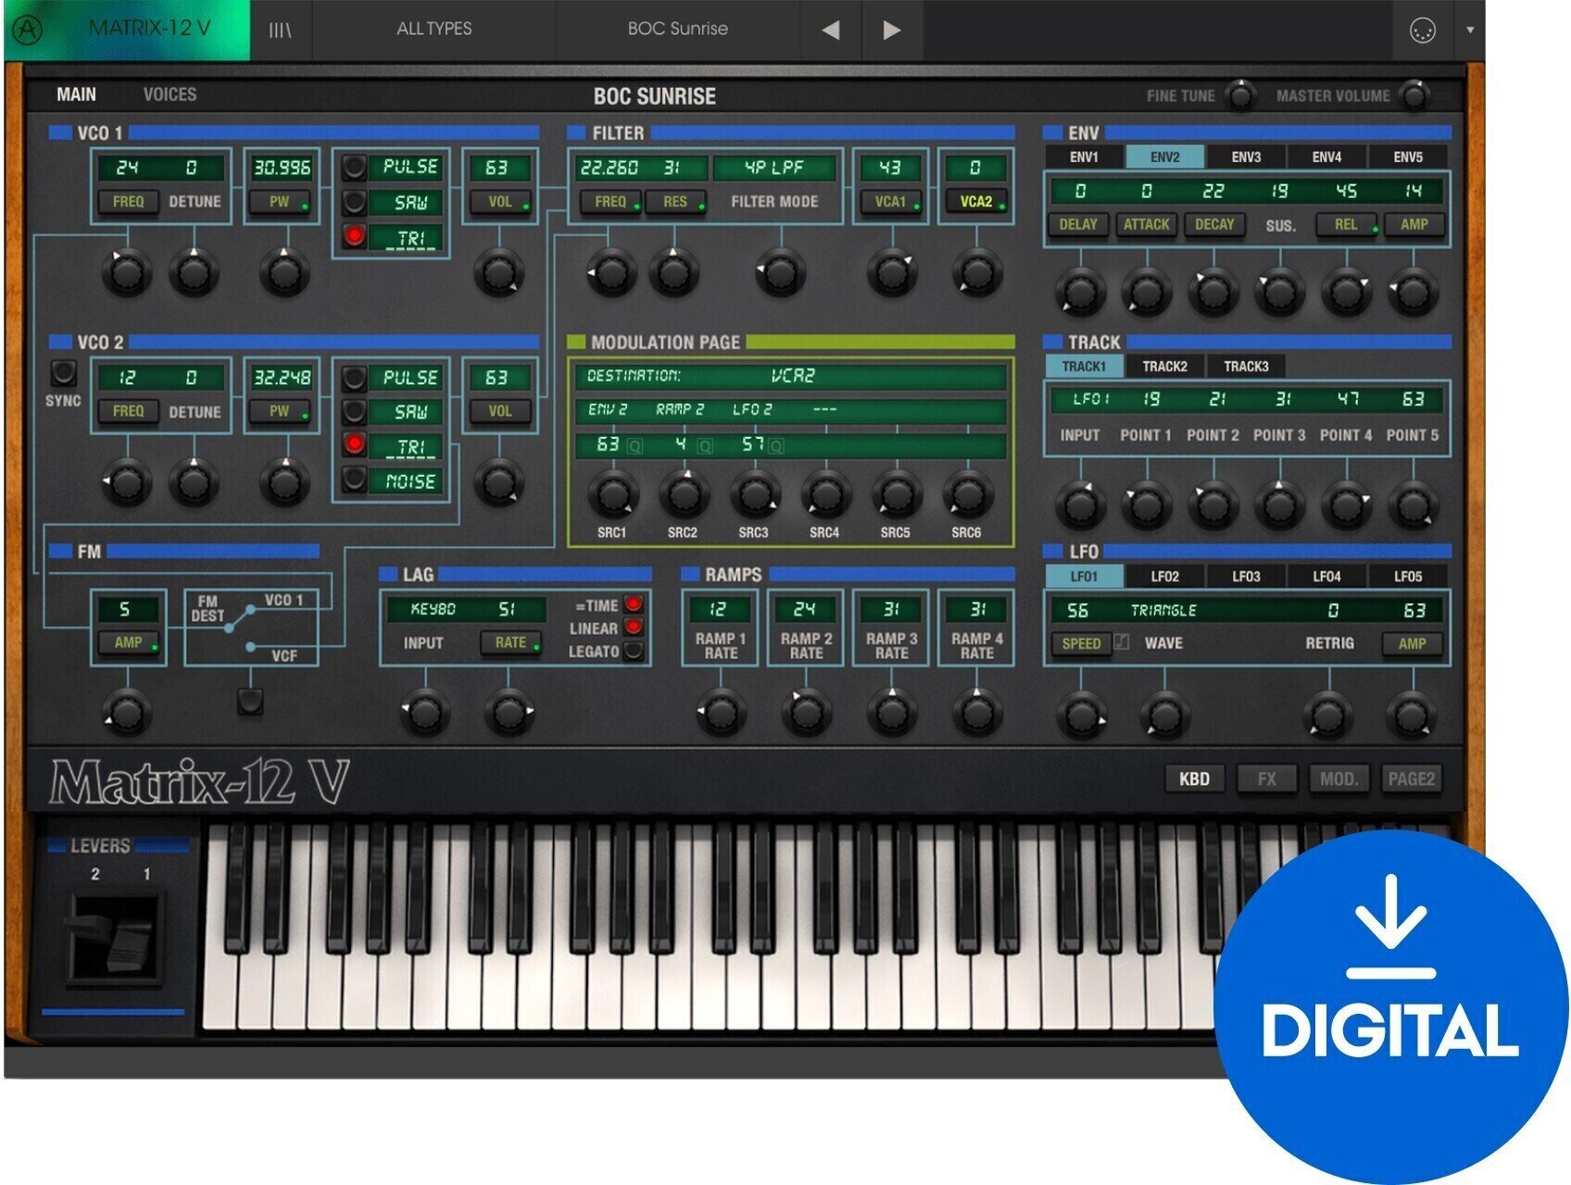Select the ENV3 envelope tab
The width and height of the screenshot is (1571, 1185).
coord(1248,157)
